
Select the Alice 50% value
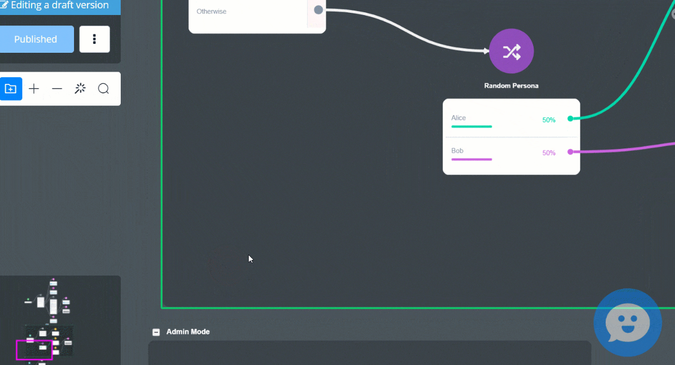click(x=549, y=120)
